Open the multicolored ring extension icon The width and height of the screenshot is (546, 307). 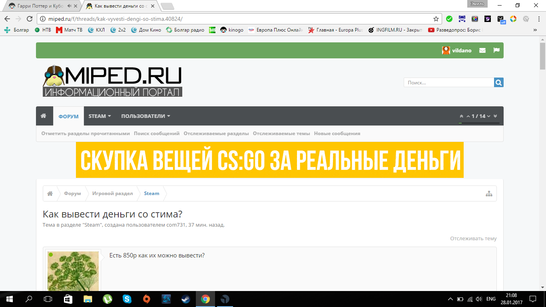pyautogui.click(x=513, y=19)
